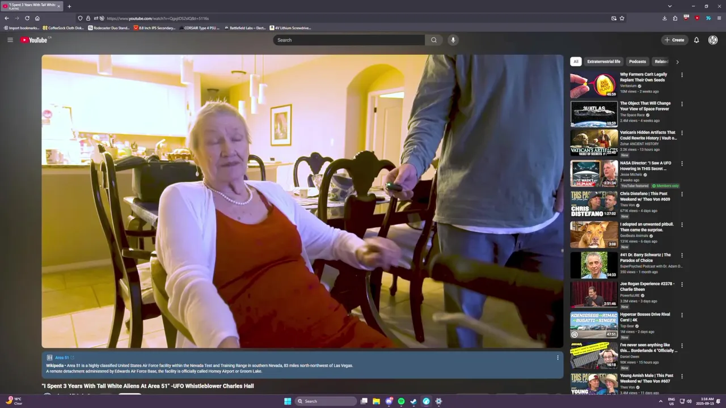Open Area 51 Wikipedia link
The image size is (726, 408).
point(62,358)
